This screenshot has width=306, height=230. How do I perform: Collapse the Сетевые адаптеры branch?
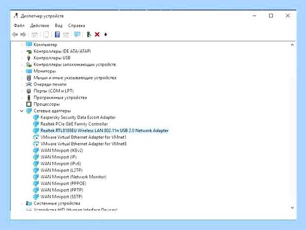pos(22,111)
